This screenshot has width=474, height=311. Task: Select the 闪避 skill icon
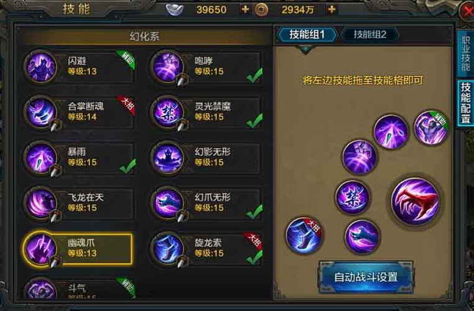[x=41, y=67]
